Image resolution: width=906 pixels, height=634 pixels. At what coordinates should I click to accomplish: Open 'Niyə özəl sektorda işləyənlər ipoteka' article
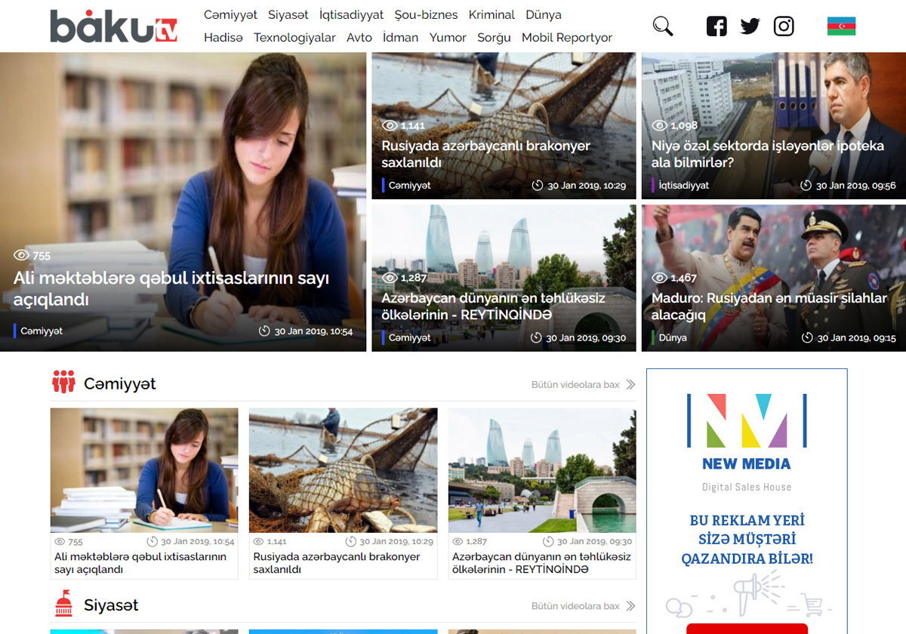(x=767, y=154)
